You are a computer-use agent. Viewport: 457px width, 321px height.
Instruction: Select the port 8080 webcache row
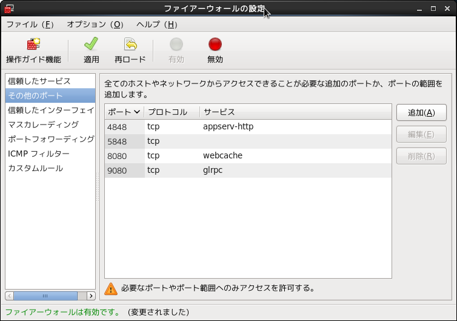[x=248, y=155]
